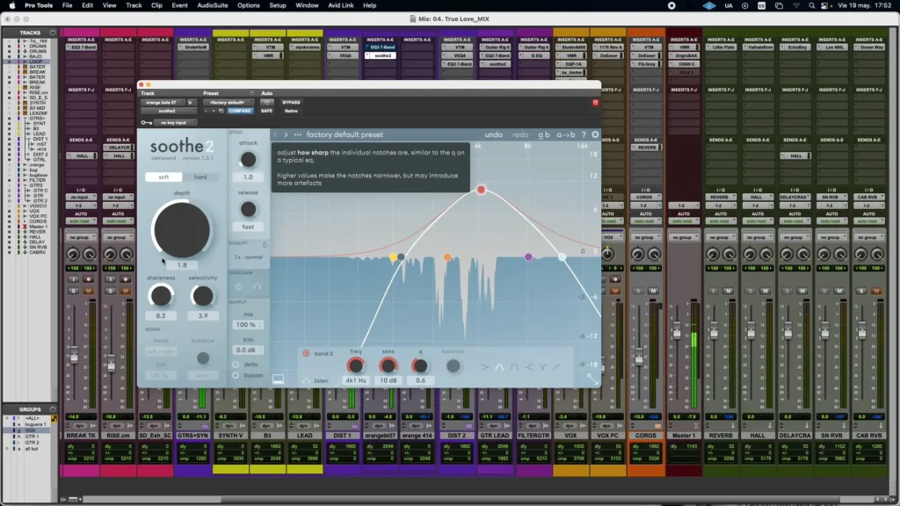Image resolution: width=900 pixels, height=506 pixels.
Task: Switch A/B state in soothe2
Action: (543, 134)
